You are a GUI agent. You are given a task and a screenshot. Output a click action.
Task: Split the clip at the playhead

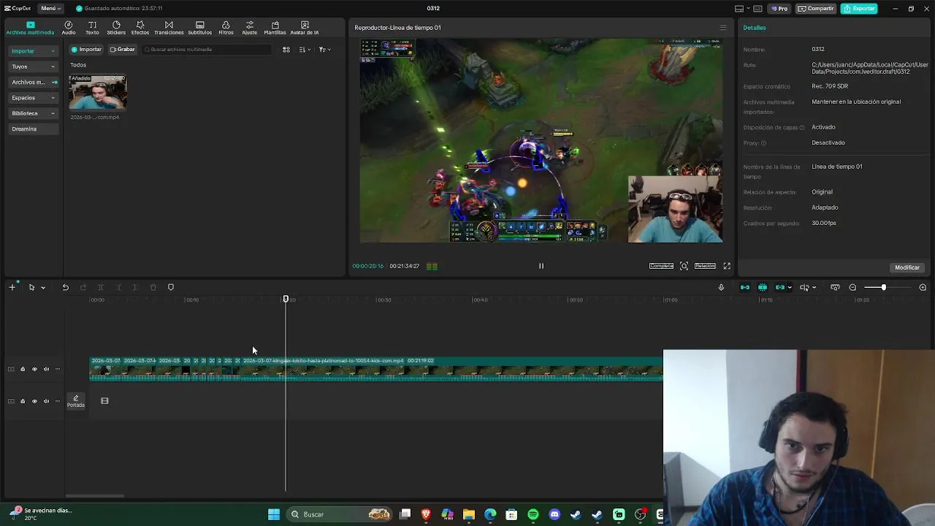101,287
